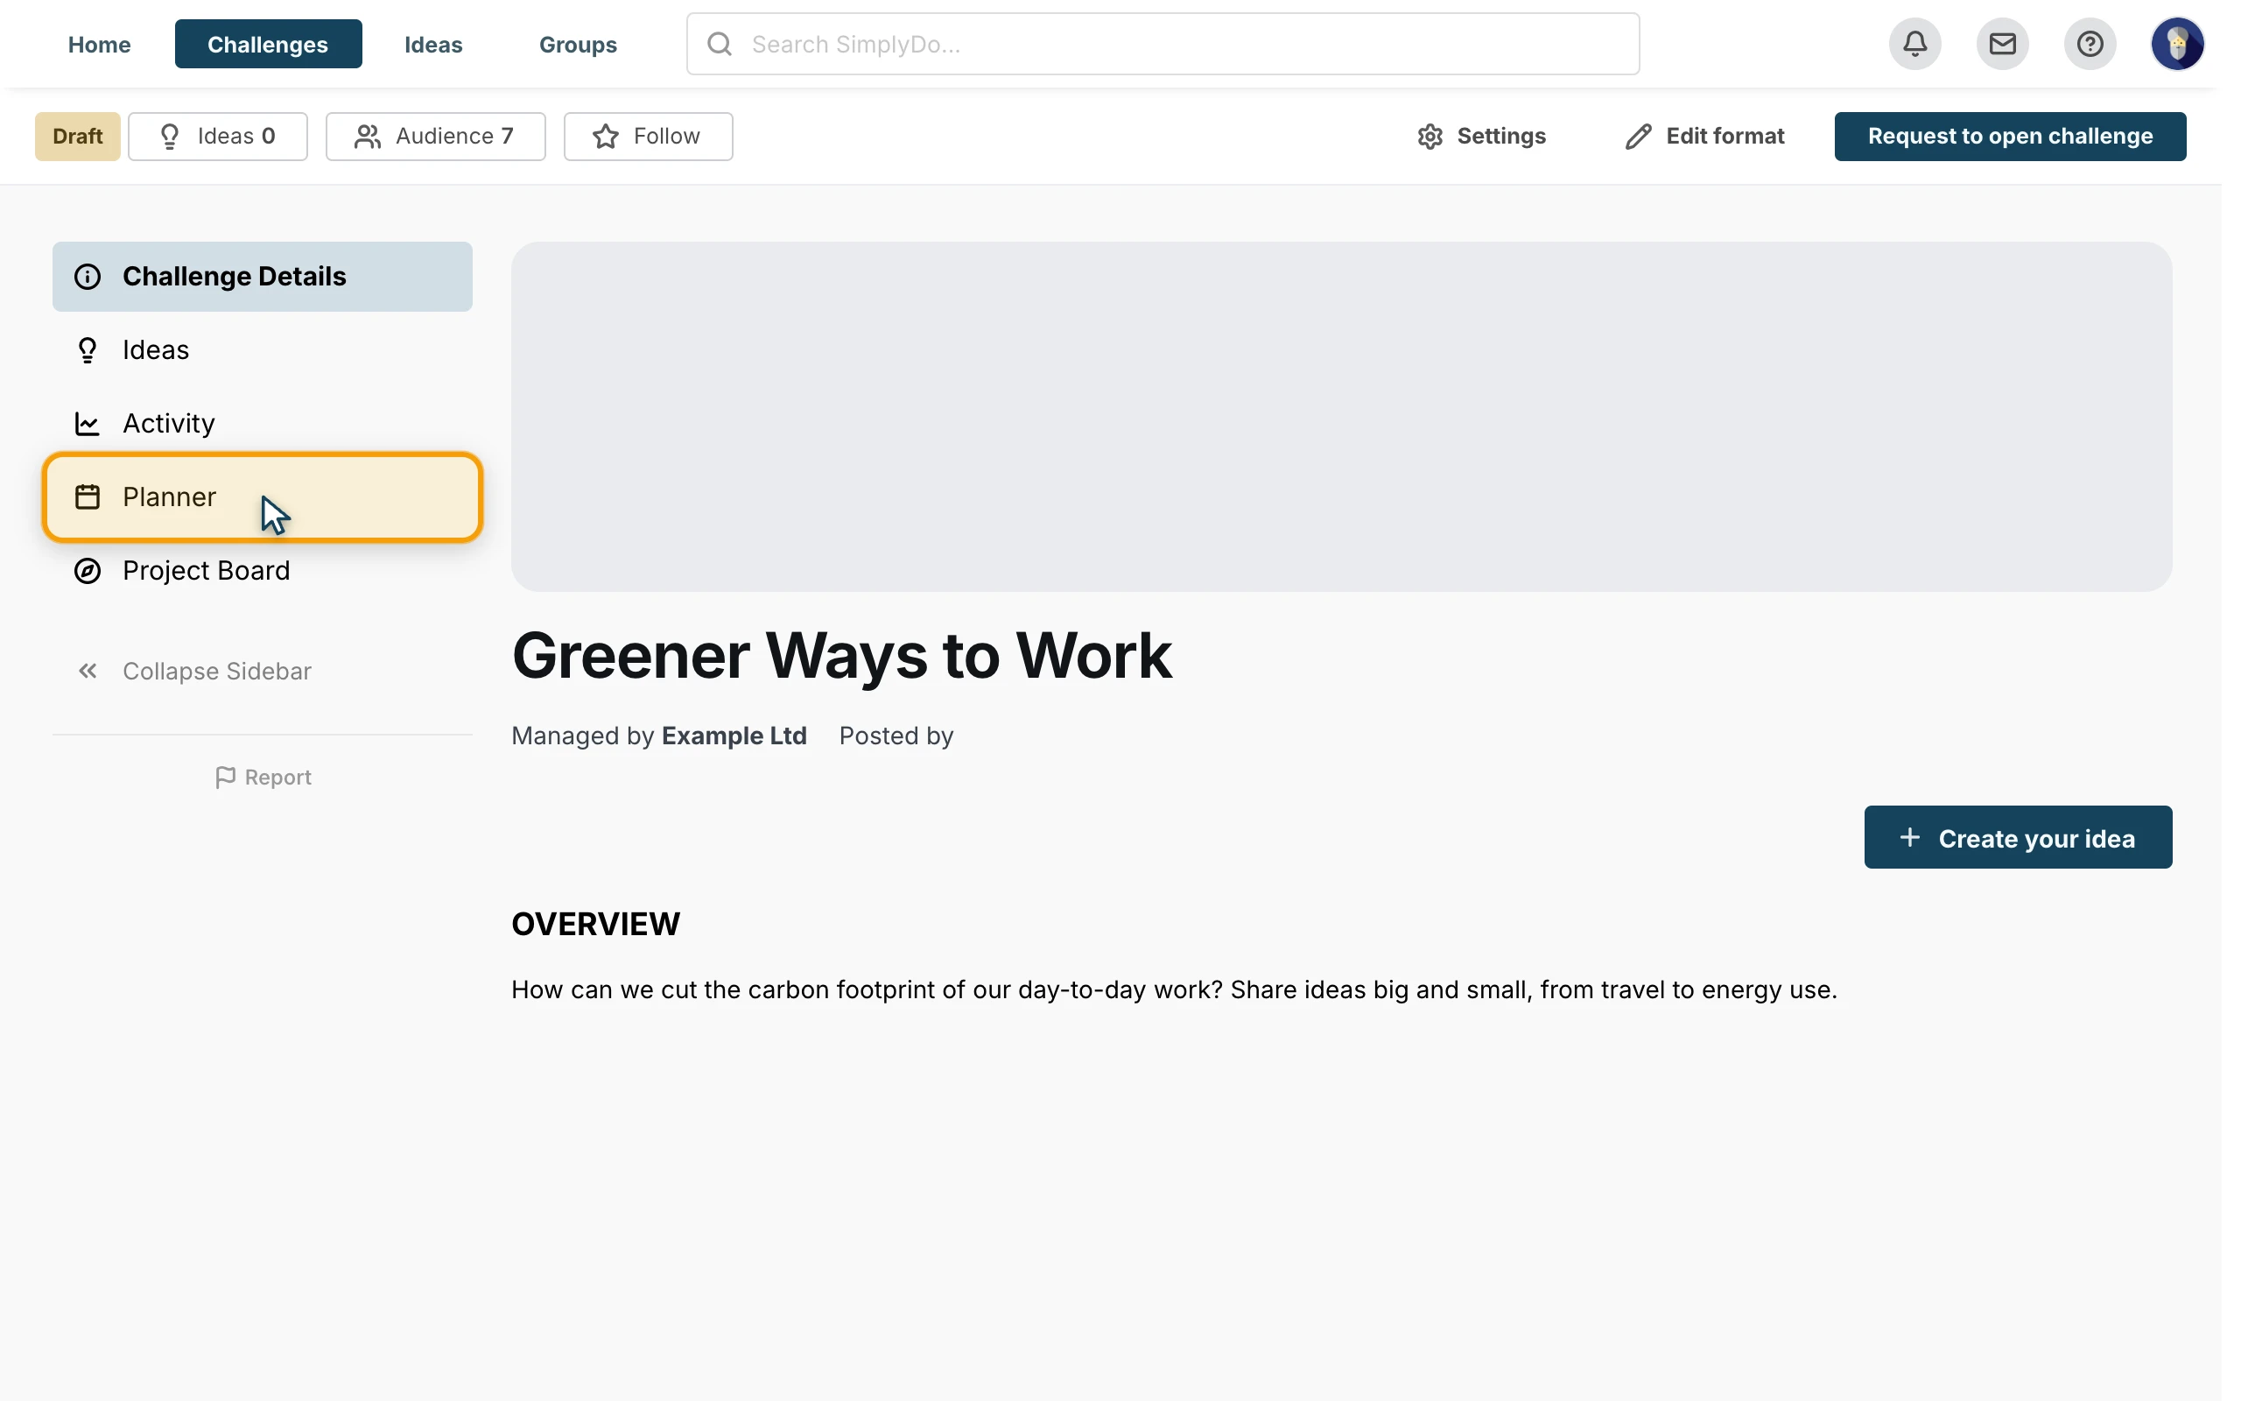
Task: Click the Greener Ways to Work title
Action: (842, 656)
